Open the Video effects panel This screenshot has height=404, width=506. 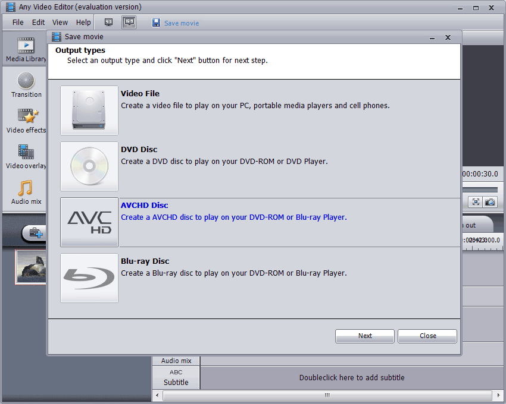point(26,121)
